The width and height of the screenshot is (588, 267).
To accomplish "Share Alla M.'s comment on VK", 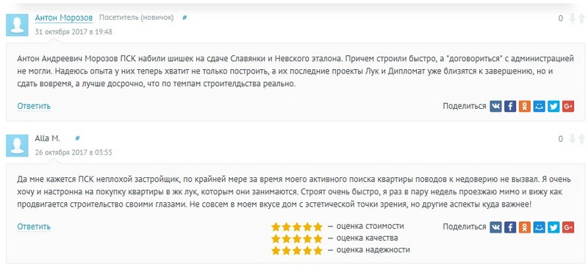I will coord(495,227).
